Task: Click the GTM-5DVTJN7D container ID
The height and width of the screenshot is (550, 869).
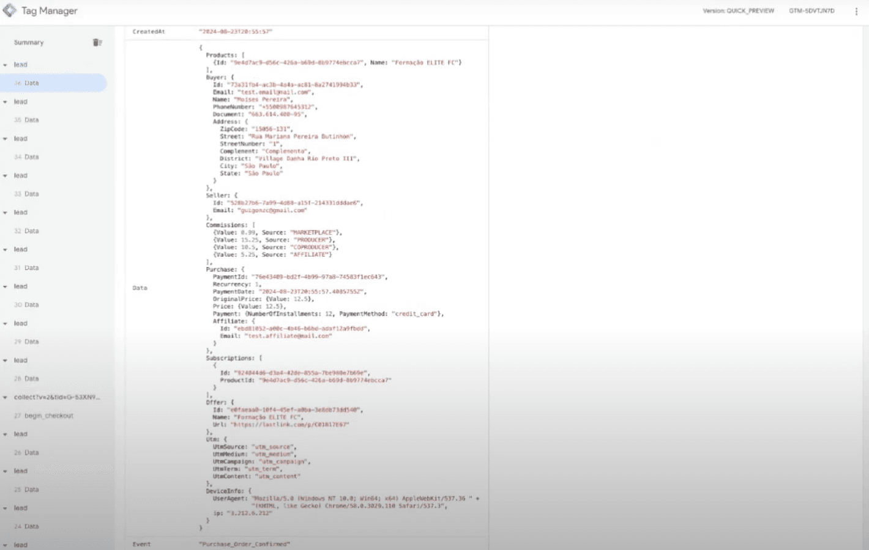Action: point(811,11)
